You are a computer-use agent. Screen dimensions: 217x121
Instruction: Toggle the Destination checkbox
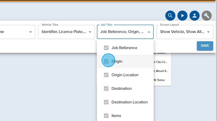106,89
